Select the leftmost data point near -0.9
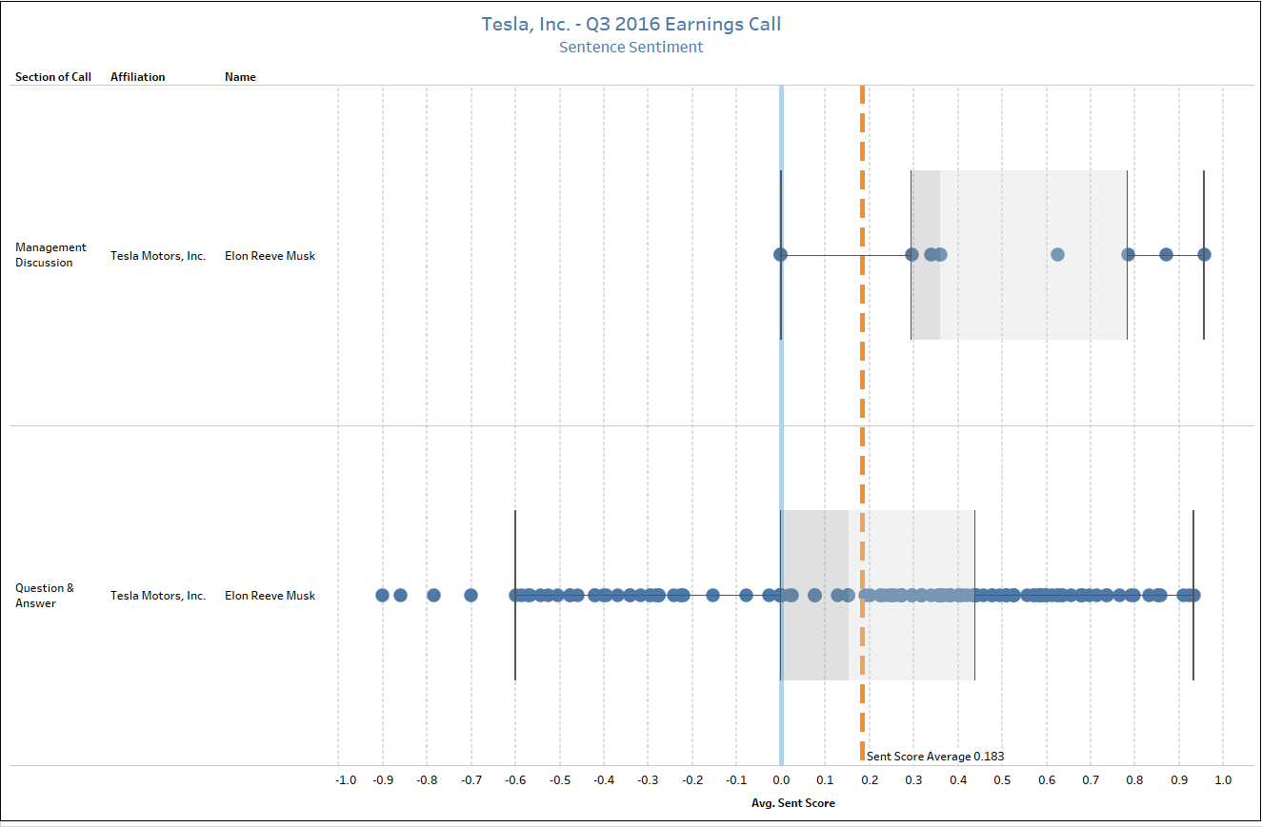The image size is (1262, 827). [384, 595]
